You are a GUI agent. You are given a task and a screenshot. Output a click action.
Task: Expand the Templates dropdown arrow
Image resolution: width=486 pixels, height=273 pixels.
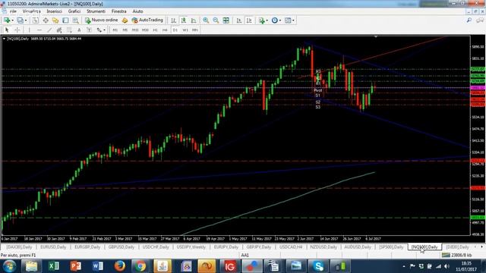[x=293, y=20]
